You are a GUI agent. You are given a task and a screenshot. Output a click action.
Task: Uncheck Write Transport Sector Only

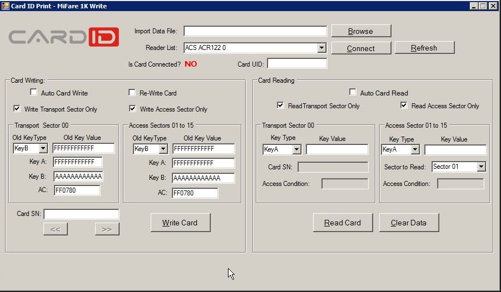[17, 109]
